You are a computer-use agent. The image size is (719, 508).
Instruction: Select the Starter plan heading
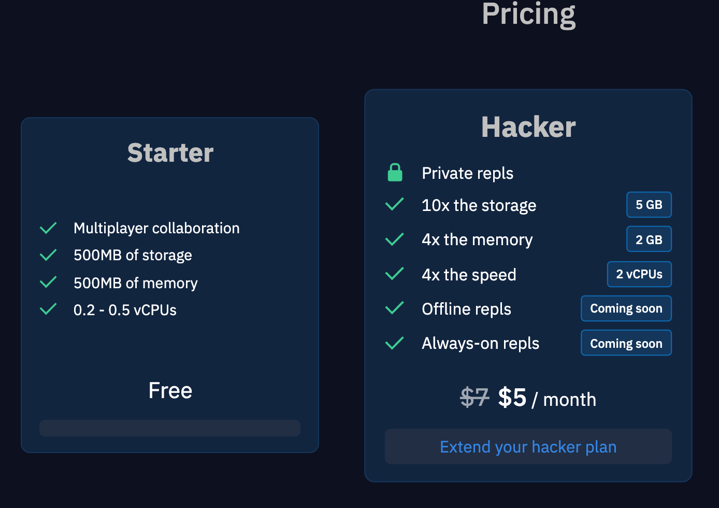coord(170,153)
